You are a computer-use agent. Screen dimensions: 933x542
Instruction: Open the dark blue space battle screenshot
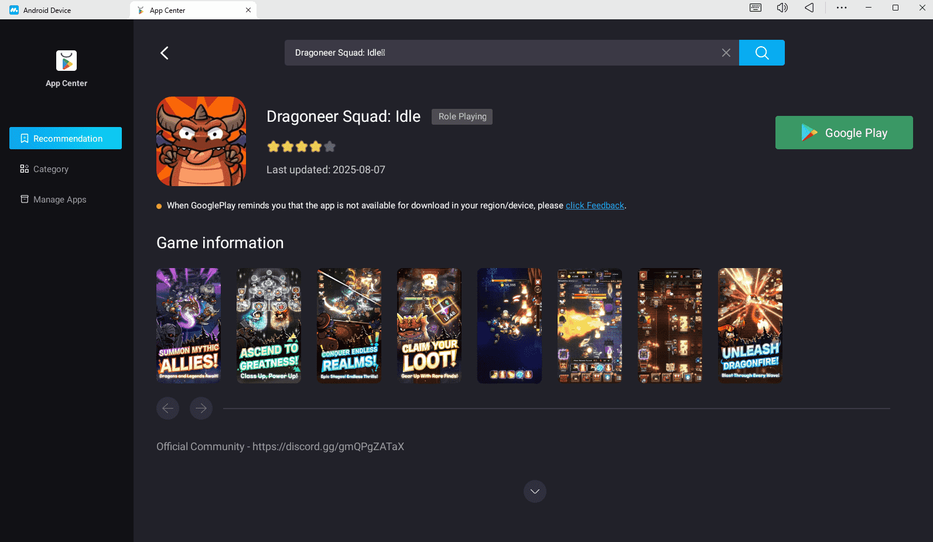click(x=510, y=325)
